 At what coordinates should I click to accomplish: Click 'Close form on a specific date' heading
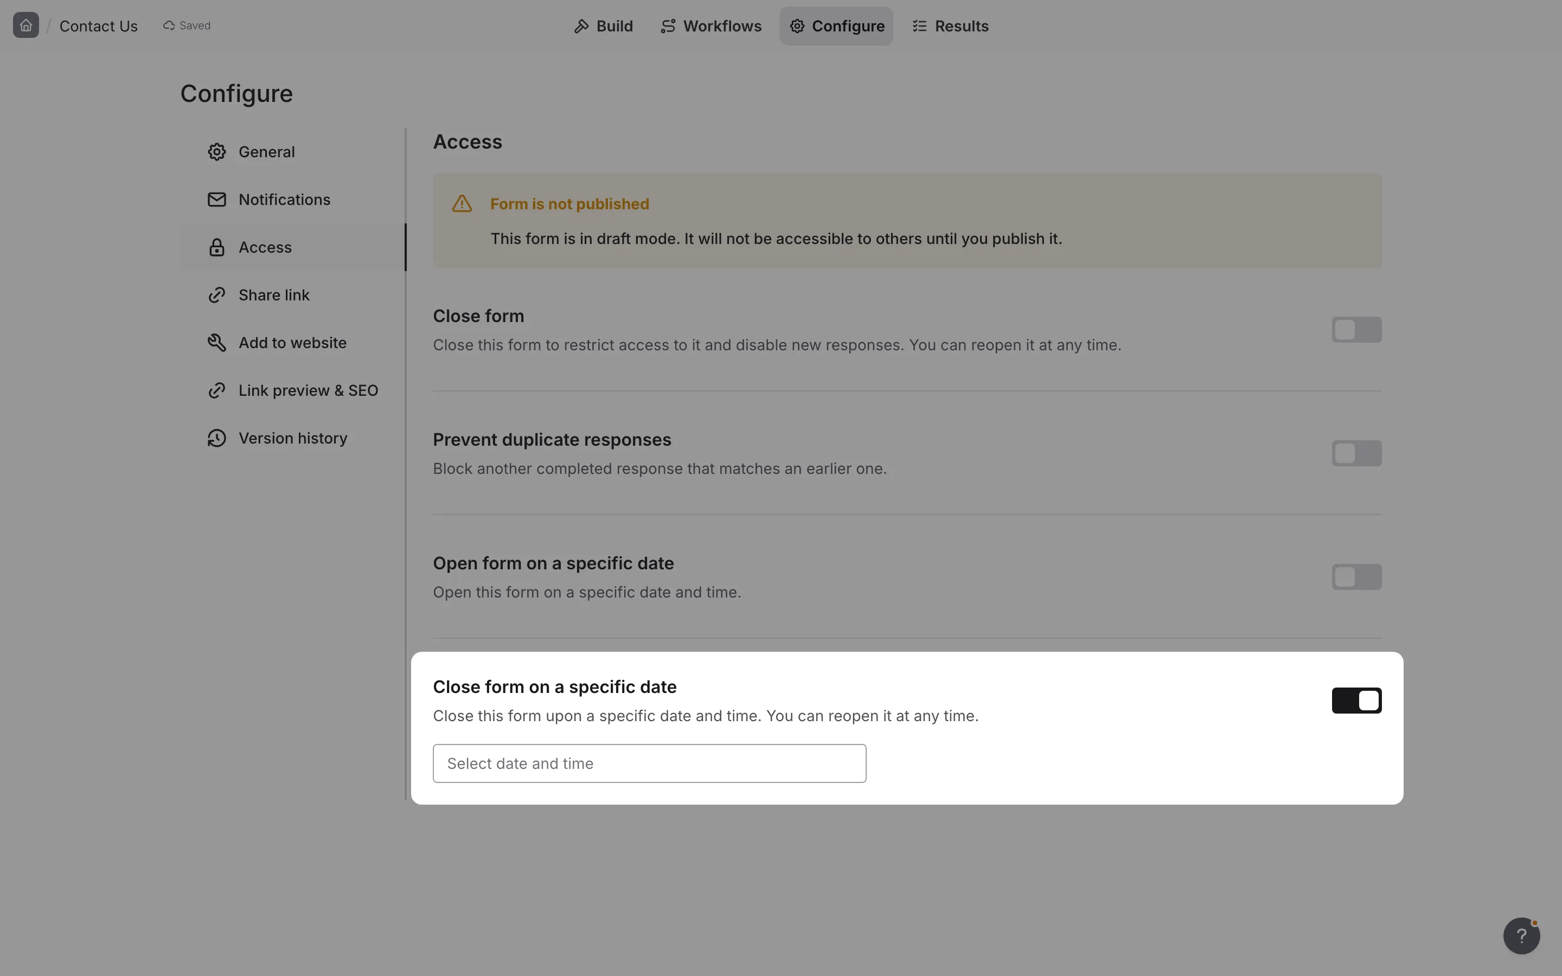(x=554, y=687)
